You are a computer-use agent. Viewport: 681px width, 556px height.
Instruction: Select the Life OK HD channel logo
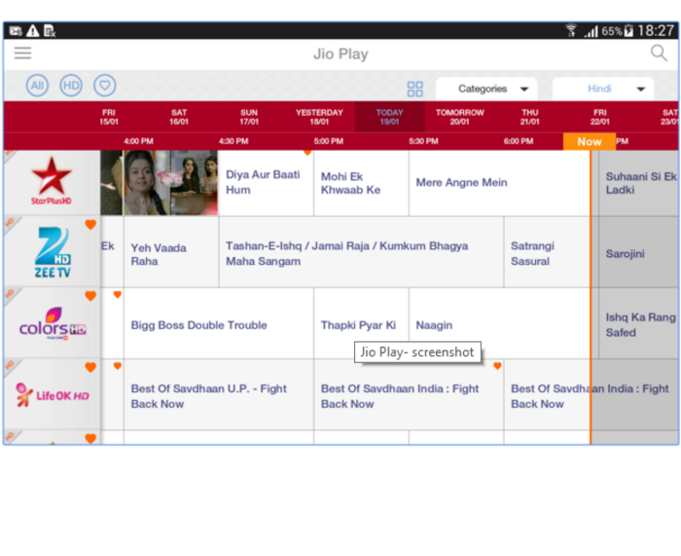coord(53,394)
